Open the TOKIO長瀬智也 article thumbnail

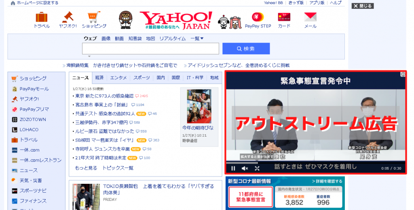click(86, 197)
